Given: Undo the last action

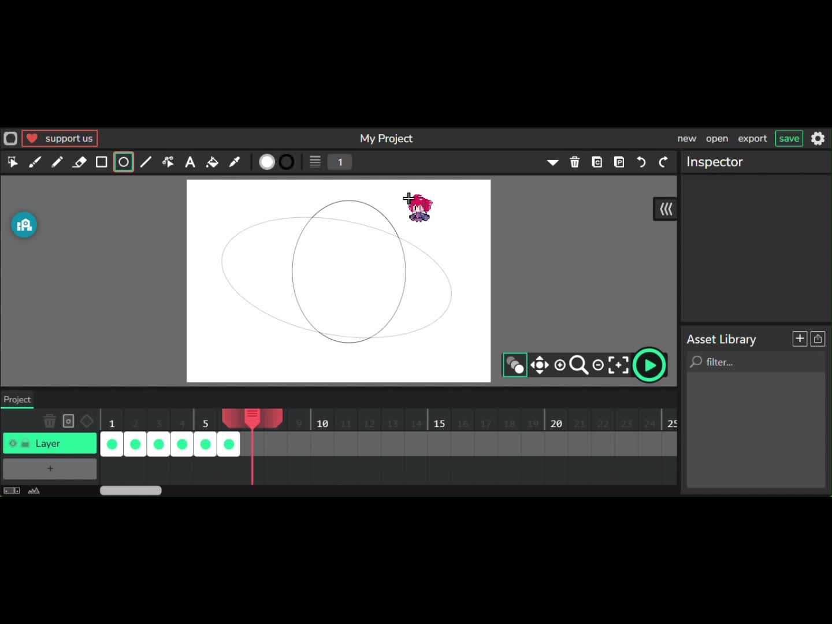Looking at the screenshot, I should click(x=641, y=162).
